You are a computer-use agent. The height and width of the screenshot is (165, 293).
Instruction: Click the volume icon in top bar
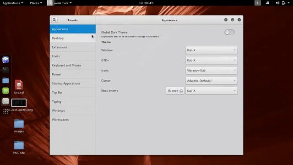[x=277, y=3]
